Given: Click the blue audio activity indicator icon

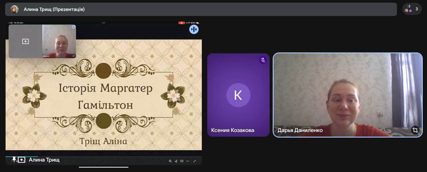Looking at the screenshot, I should pyautogui.click(x=194, y=29).
